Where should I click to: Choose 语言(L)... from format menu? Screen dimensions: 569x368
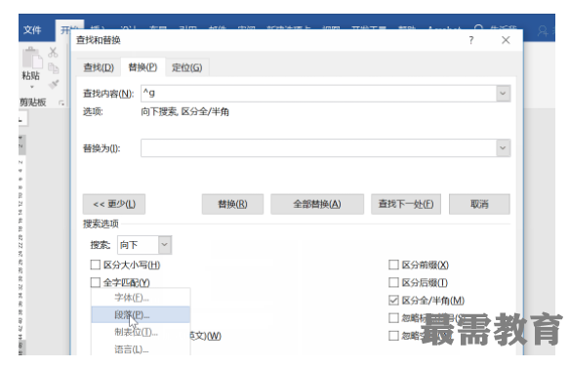click(141, 349)
